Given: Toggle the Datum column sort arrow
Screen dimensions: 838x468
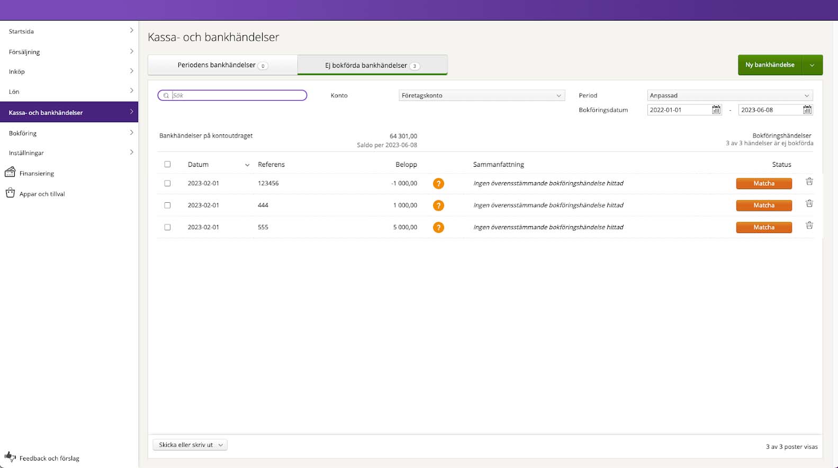Looking at the screenshot, I should tap(247, 165).
